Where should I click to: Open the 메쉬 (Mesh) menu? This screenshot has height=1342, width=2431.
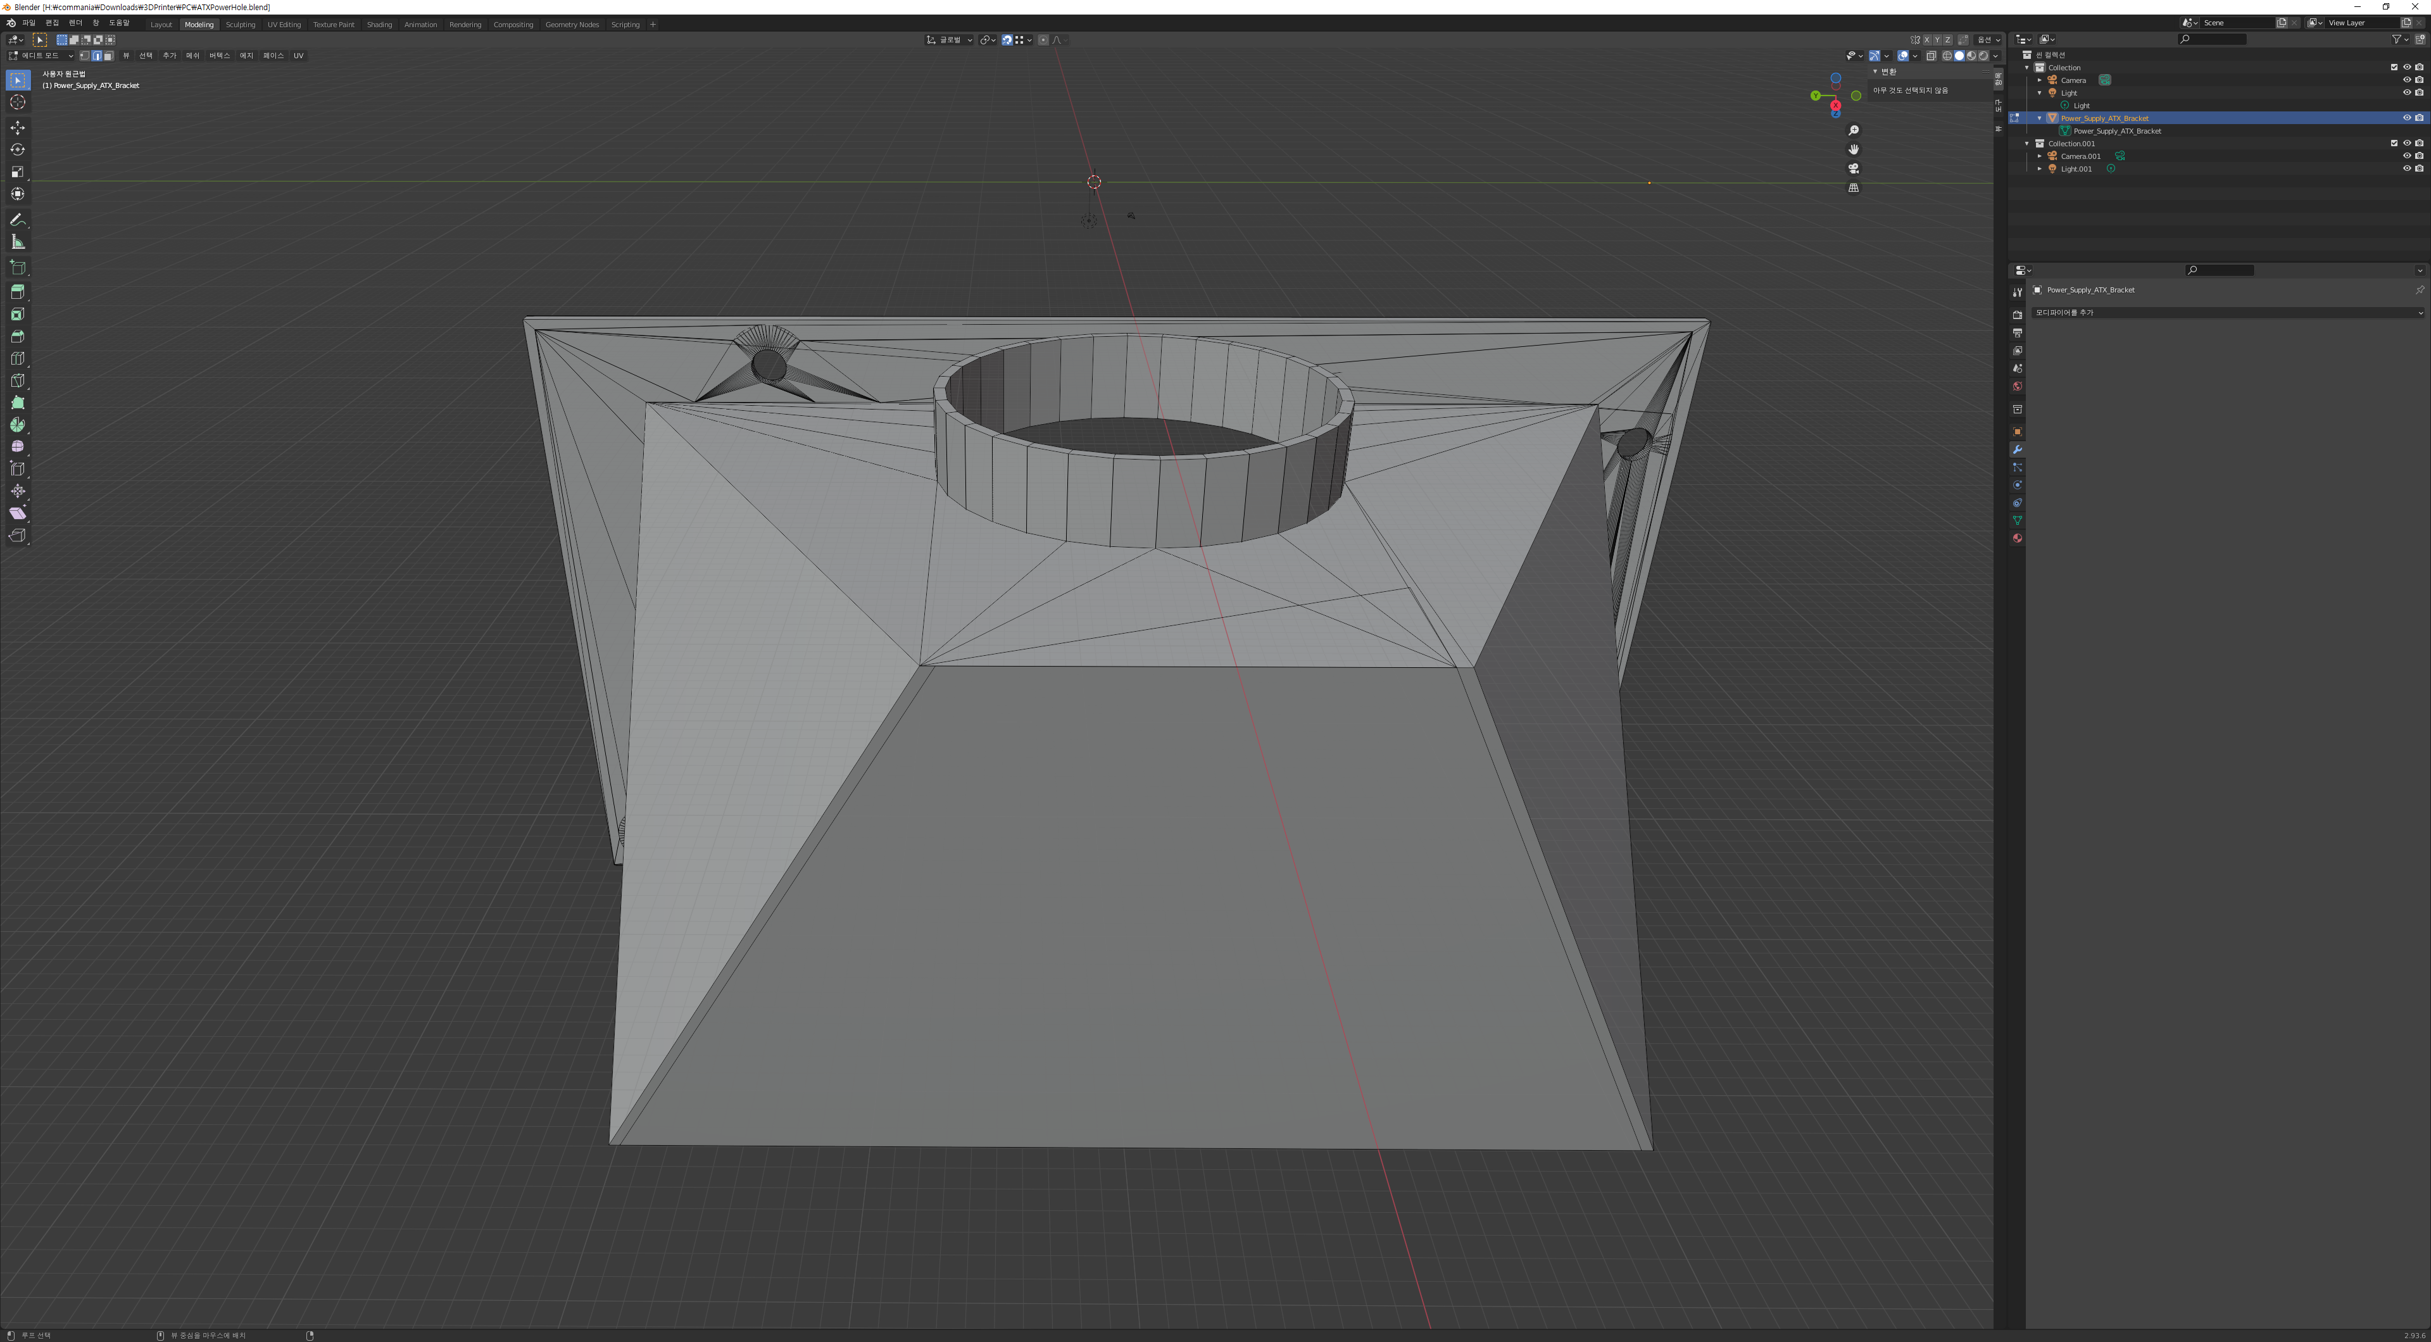coord(192,56)
